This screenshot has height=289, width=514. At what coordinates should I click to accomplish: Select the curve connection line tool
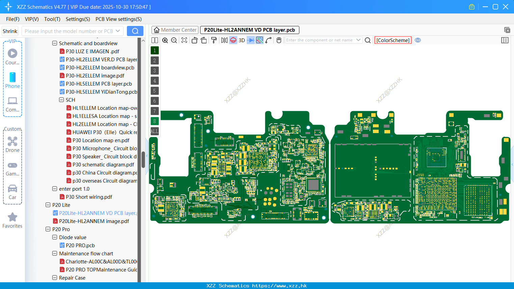point(269,40)
